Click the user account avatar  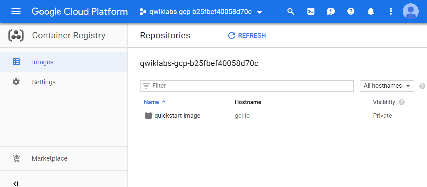point(411,12)
